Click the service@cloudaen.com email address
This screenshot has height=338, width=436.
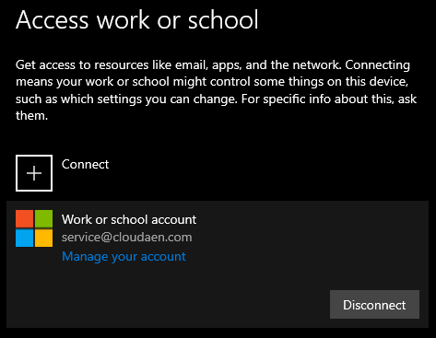[x=127, y=238]
